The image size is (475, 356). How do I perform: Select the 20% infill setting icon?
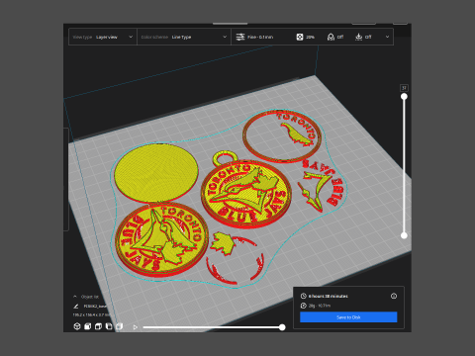click(x=300, y=37)
